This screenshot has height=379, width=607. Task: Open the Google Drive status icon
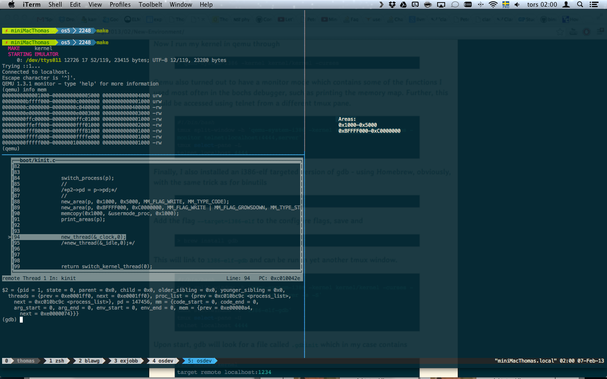pyautogui.click(x=403, y=5)
